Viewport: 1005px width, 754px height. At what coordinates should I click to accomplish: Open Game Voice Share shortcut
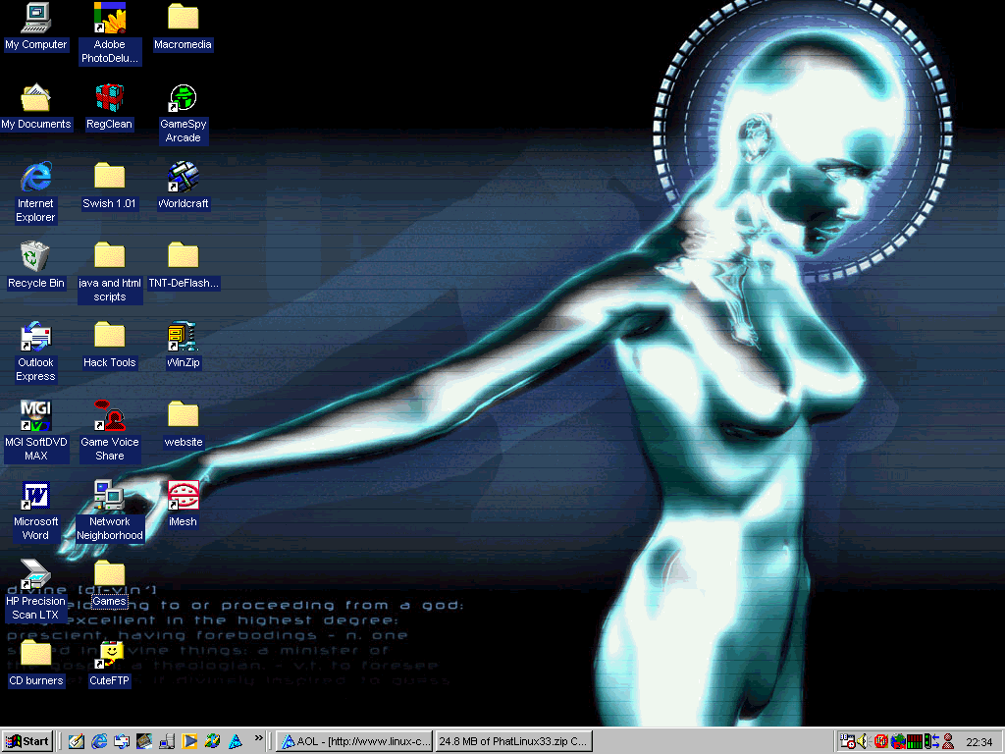coord(109,416)
